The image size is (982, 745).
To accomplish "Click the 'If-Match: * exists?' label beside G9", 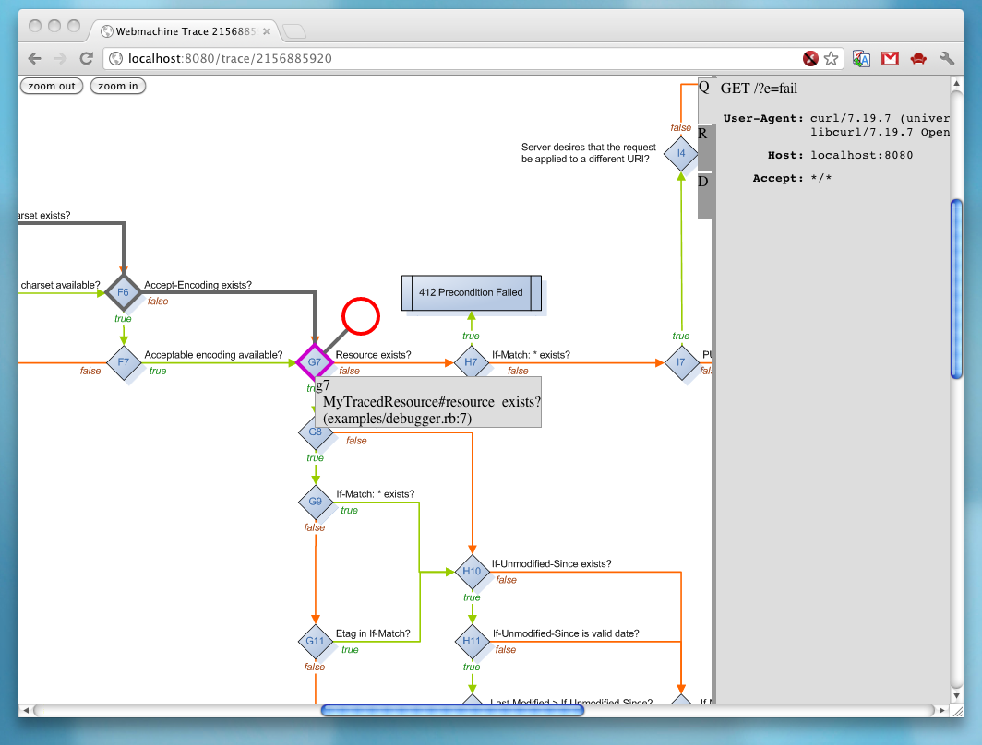I will coord(375,494).
